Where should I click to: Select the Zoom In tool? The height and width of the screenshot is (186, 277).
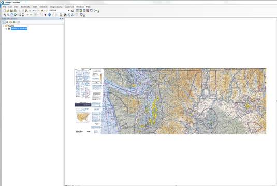pyautogui.click(x=5, y=15)
